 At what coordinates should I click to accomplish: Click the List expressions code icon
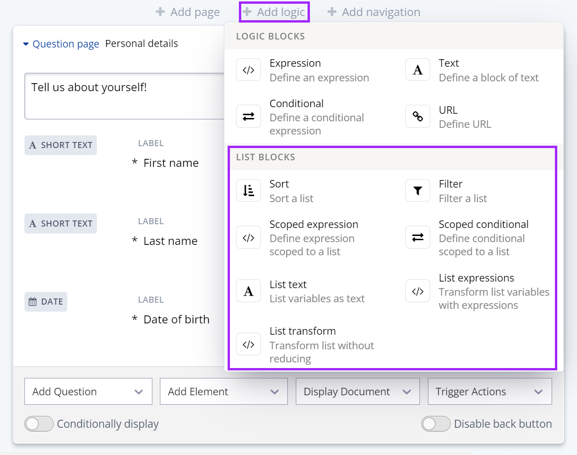[x=418, y=291]
